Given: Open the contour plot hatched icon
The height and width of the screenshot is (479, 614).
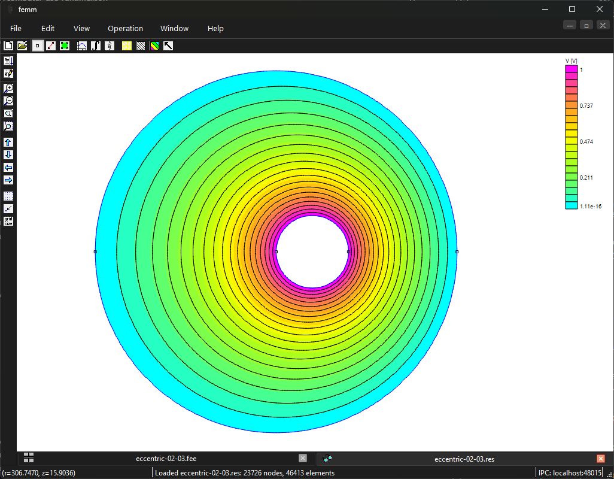Looking at the screenshot, I should pos(141,46).
